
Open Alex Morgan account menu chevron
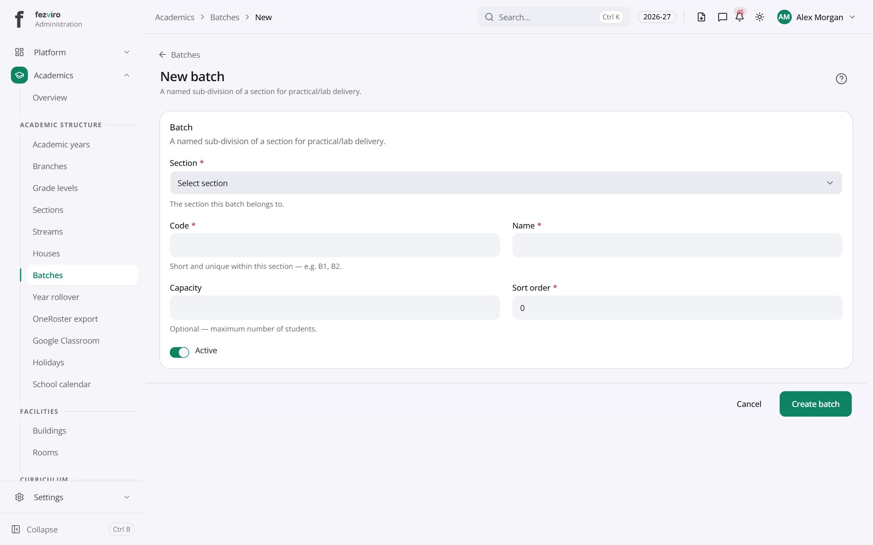[852, 17]
